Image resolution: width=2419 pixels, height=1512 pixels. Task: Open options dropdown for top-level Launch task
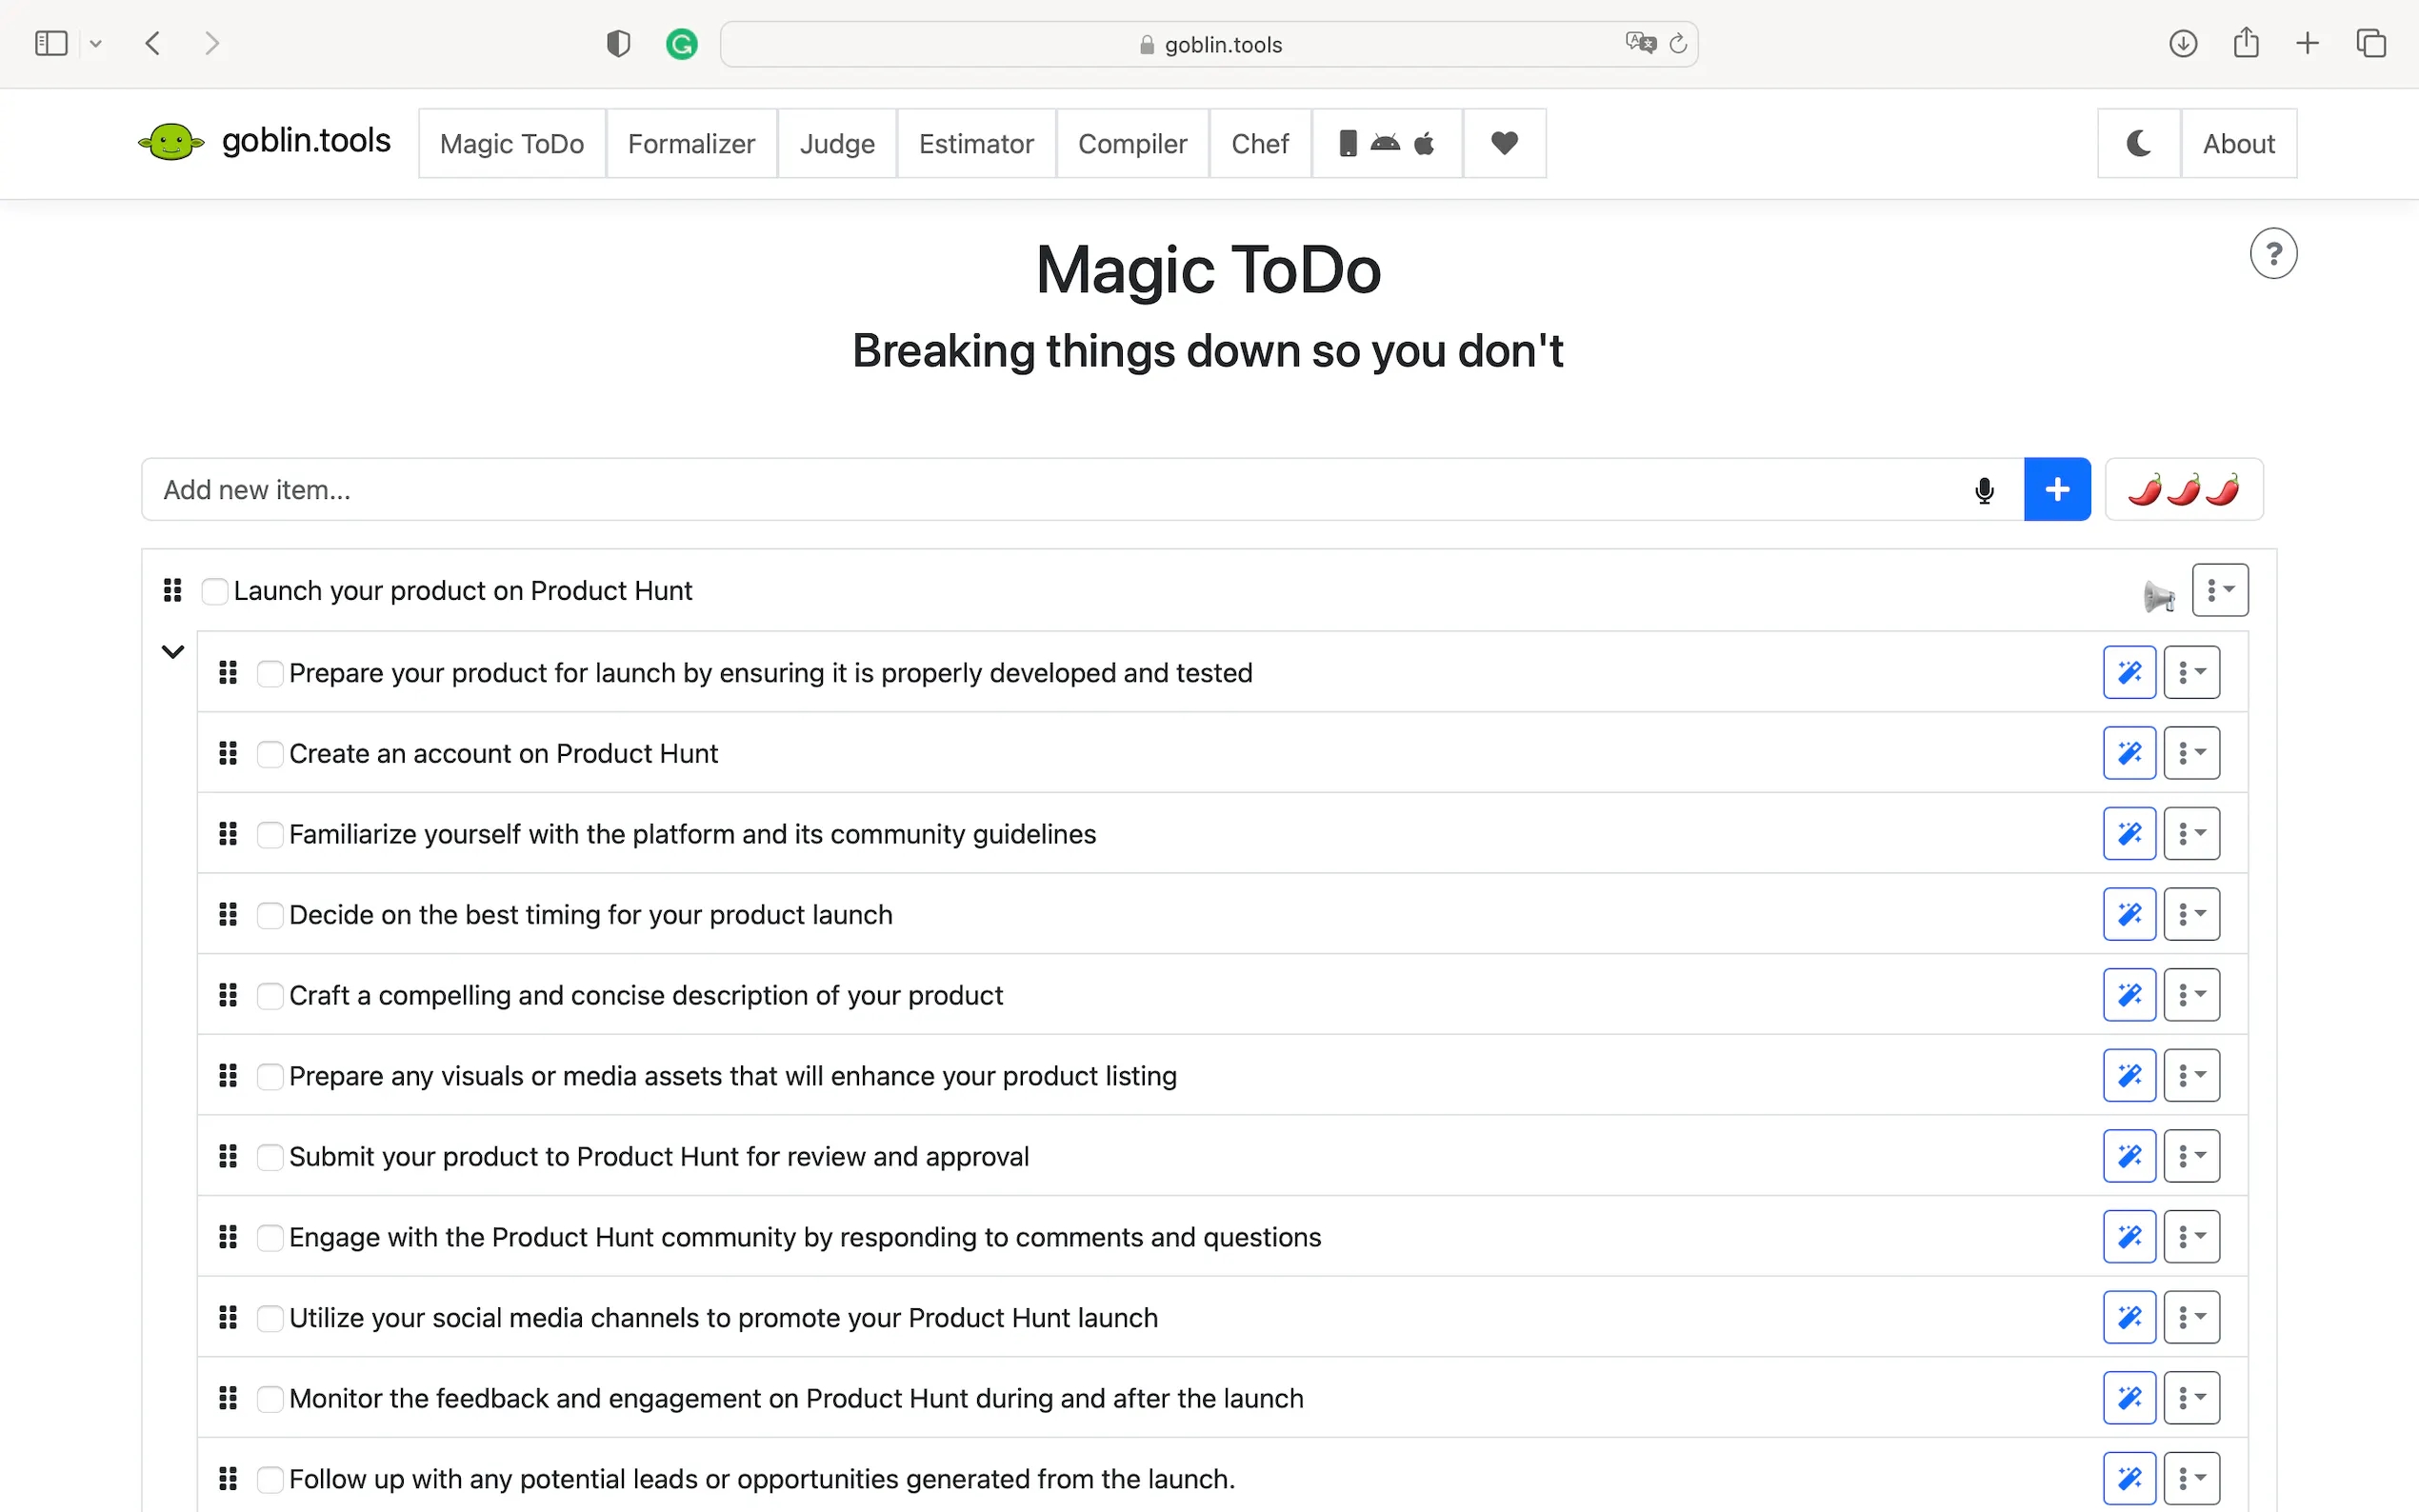point(2219,590)
